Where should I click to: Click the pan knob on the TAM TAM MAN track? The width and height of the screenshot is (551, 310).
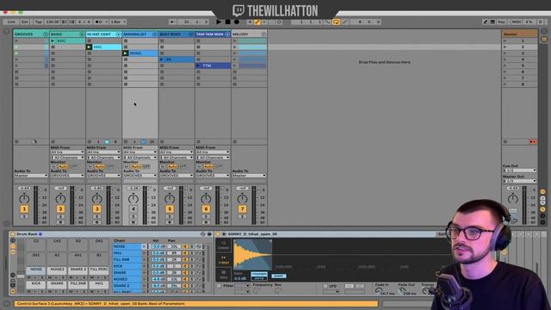point(206,199)
